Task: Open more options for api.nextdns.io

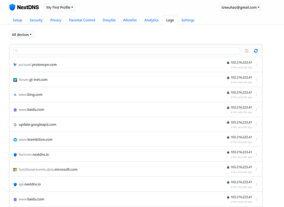Action: click(256, 184)
